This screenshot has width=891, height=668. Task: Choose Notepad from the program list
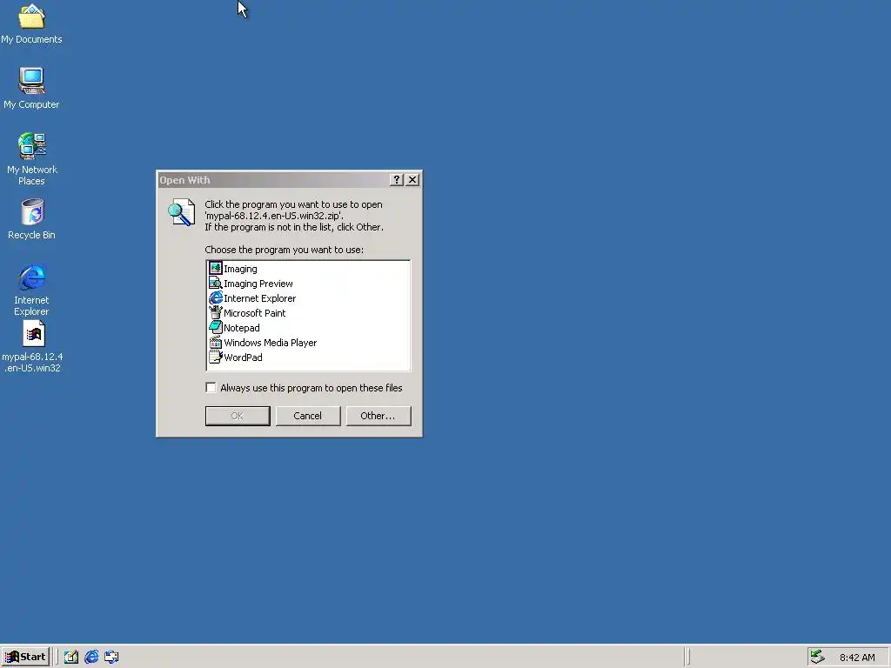(242, 328)
